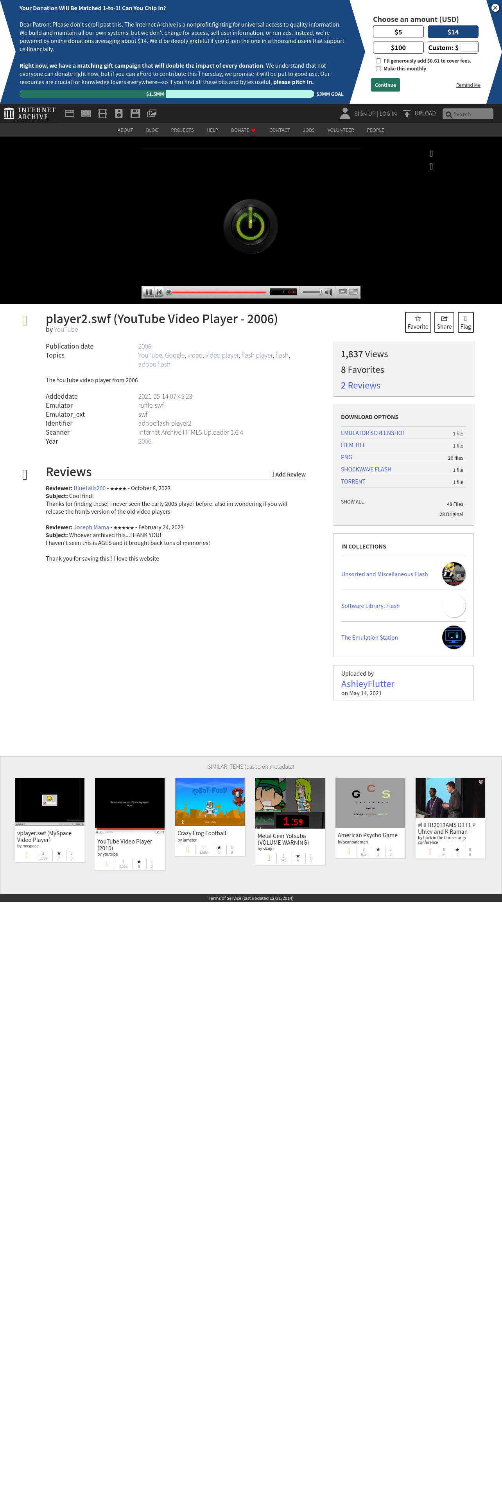Start emulator with green power button

coord(251,226)
